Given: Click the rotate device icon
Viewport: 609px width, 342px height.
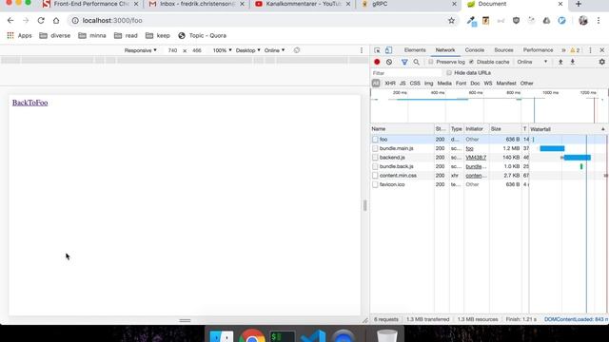Looking at the screenshot, I should point(297,50).
